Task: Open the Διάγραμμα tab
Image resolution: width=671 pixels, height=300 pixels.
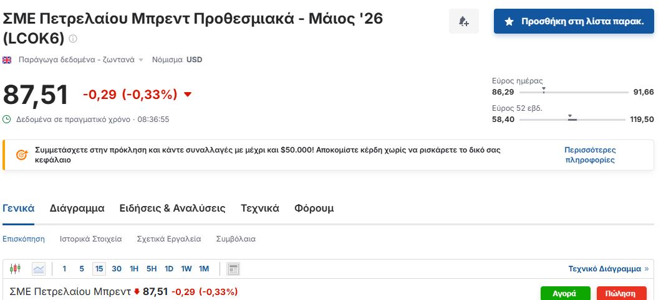Action: 77,209
